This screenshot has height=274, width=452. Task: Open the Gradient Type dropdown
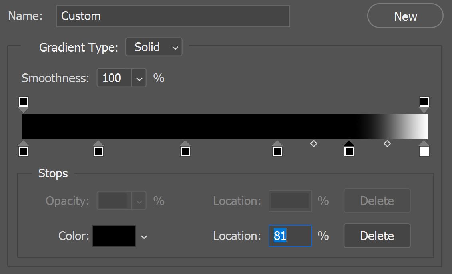(154, 47)
